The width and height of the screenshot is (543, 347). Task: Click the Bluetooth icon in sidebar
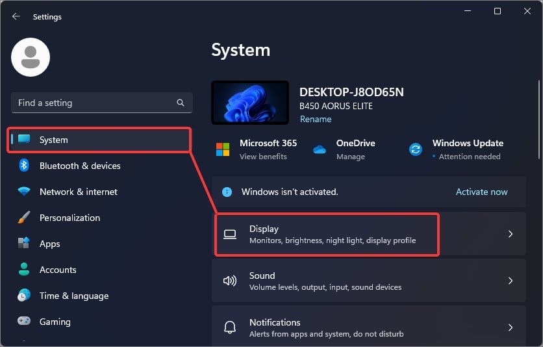24,165
